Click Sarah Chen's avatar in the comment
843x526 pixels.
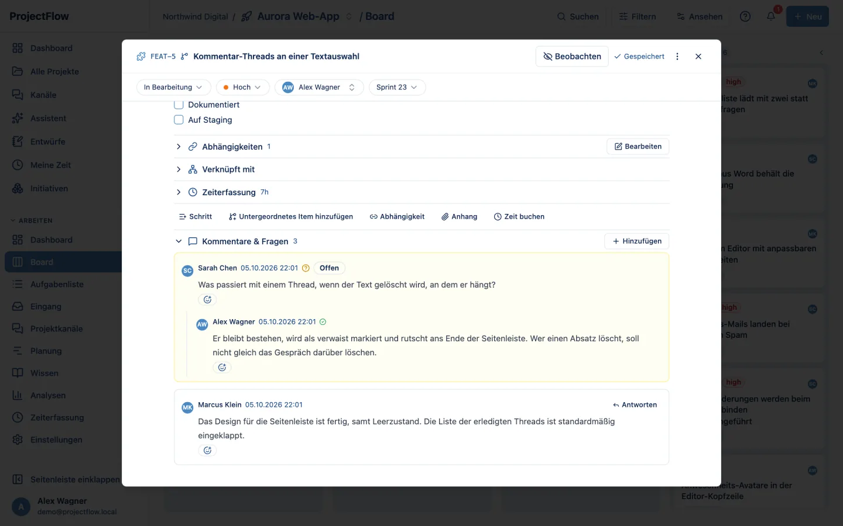tap(187, 271)
